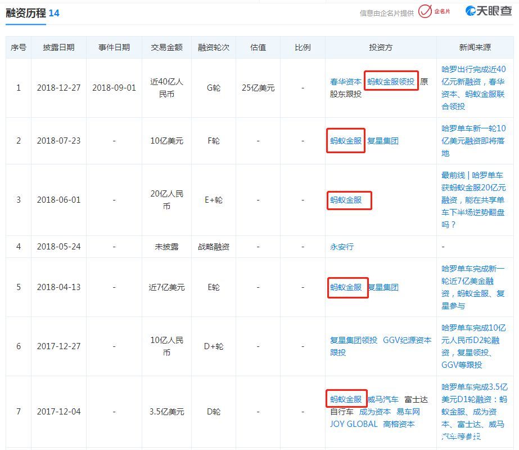
Task: Select the D+轮 round cell
Action: 214,346
